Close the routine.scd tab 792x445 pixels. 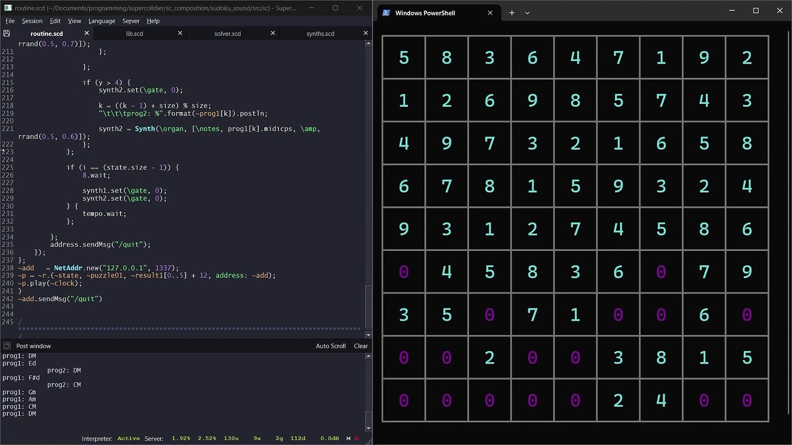click(x=87, y=33)
